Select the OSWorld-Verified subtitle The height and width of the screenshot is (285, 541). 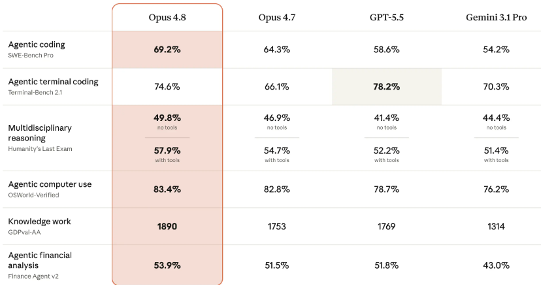point(33,195)
